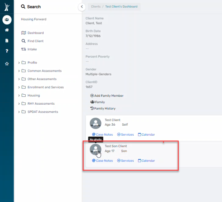Image resolution: width=222 pixels, height=202 pixels.
Task: Open Services for Test Son Client
Action: click(x=125, y=161)
